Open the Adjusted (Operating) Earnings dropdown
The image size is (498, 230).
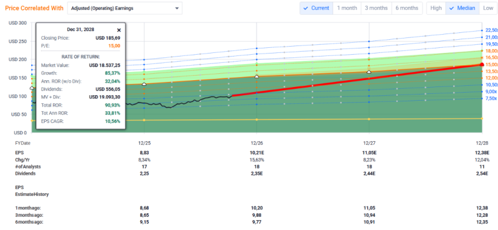pos(125,8)
